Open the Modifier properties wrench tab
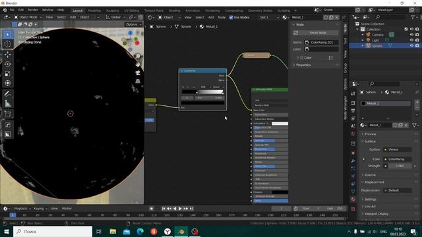 (x=353, y=161)
